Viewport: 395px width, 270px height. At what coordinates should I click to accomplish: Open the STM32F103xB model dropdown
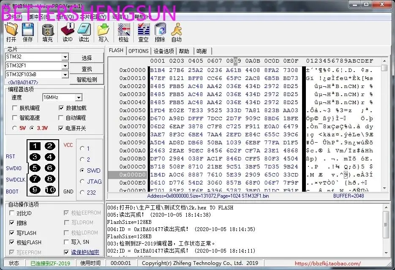pyautogui.click(x=65, y=74)
